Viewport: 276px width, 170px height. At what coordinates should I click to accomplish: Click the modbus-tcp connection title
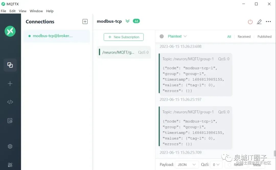[109, 21]
